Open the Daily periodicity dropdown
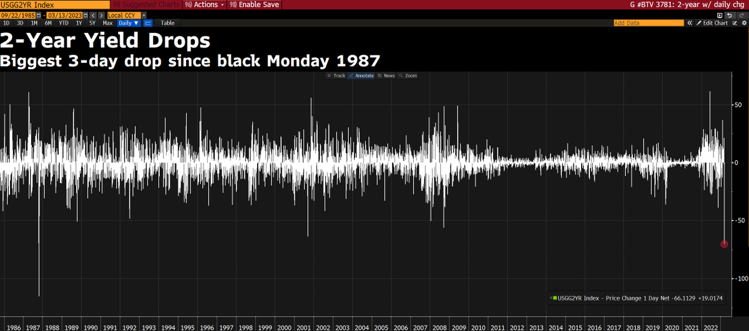The height and width of the screenshot is (331, 749). tap(129, 23)
